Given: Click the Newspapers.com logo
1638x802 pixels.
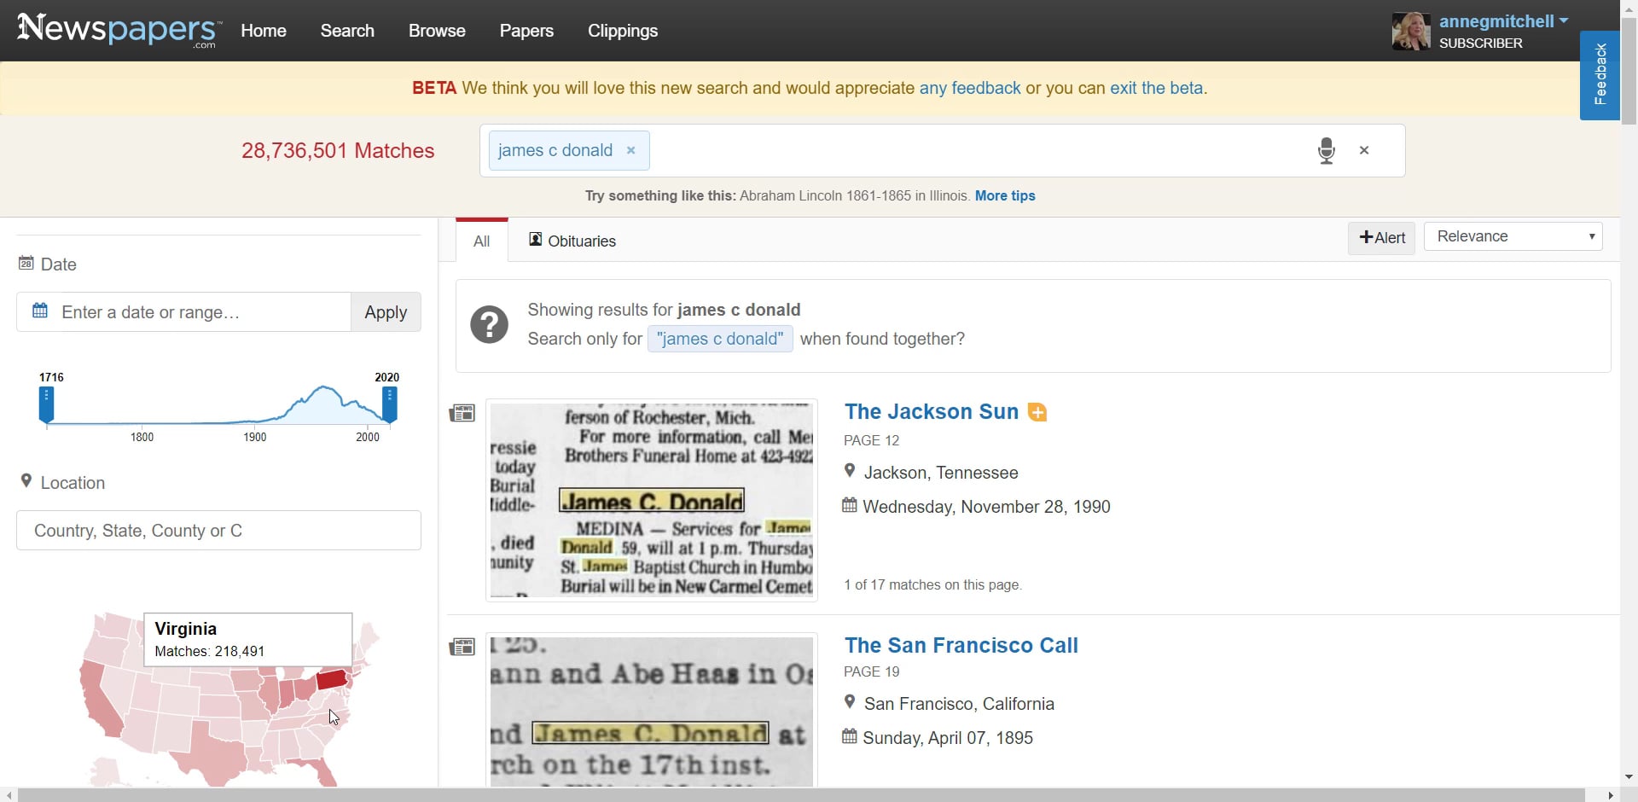Looking at the screenshot, I should point(117,30).
